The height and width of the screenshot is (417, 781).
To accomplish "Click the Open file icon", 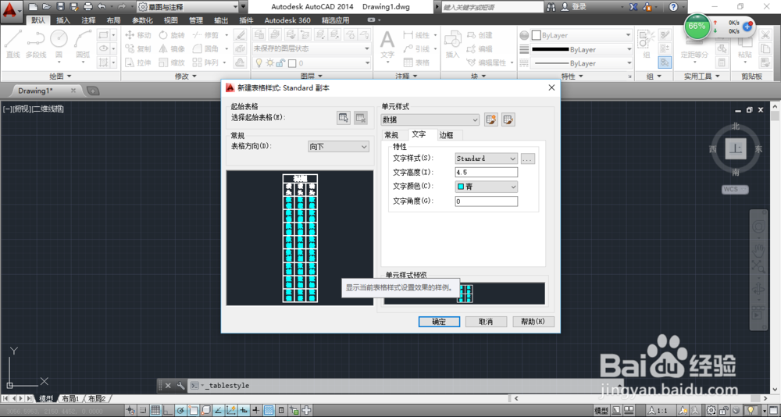I will [x=47, y=7].
